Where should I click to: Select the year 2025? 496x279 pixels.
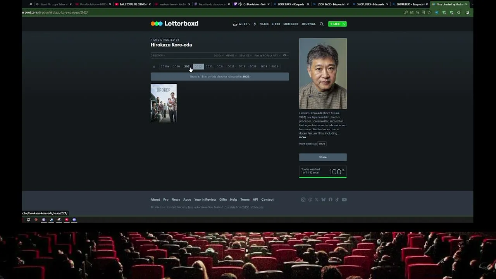tap(231, 67)
